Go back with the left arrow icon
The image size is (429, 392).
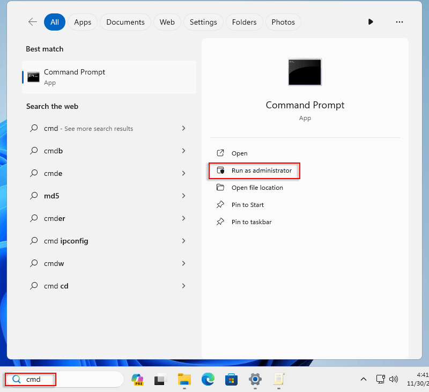33,22
